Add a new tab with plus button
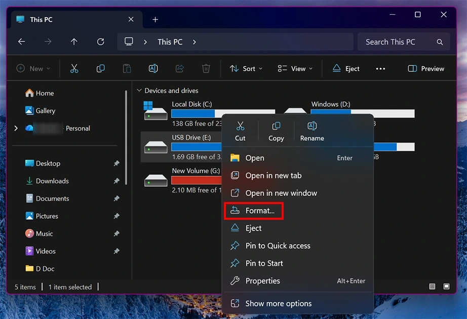The width and height of the screenshot is (467, 319). pos(155,20)
